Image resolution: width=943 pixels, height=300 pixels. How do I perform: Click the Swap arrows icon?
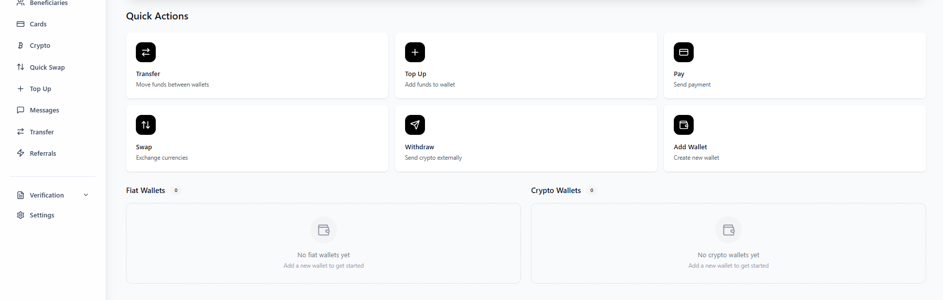pyautogui.click(x=146, y=125)
